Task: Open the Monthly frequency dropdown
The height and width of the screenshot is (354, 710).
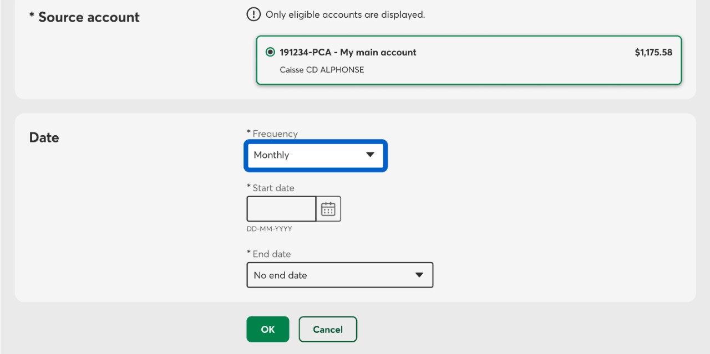Action: tap(315, 155)
